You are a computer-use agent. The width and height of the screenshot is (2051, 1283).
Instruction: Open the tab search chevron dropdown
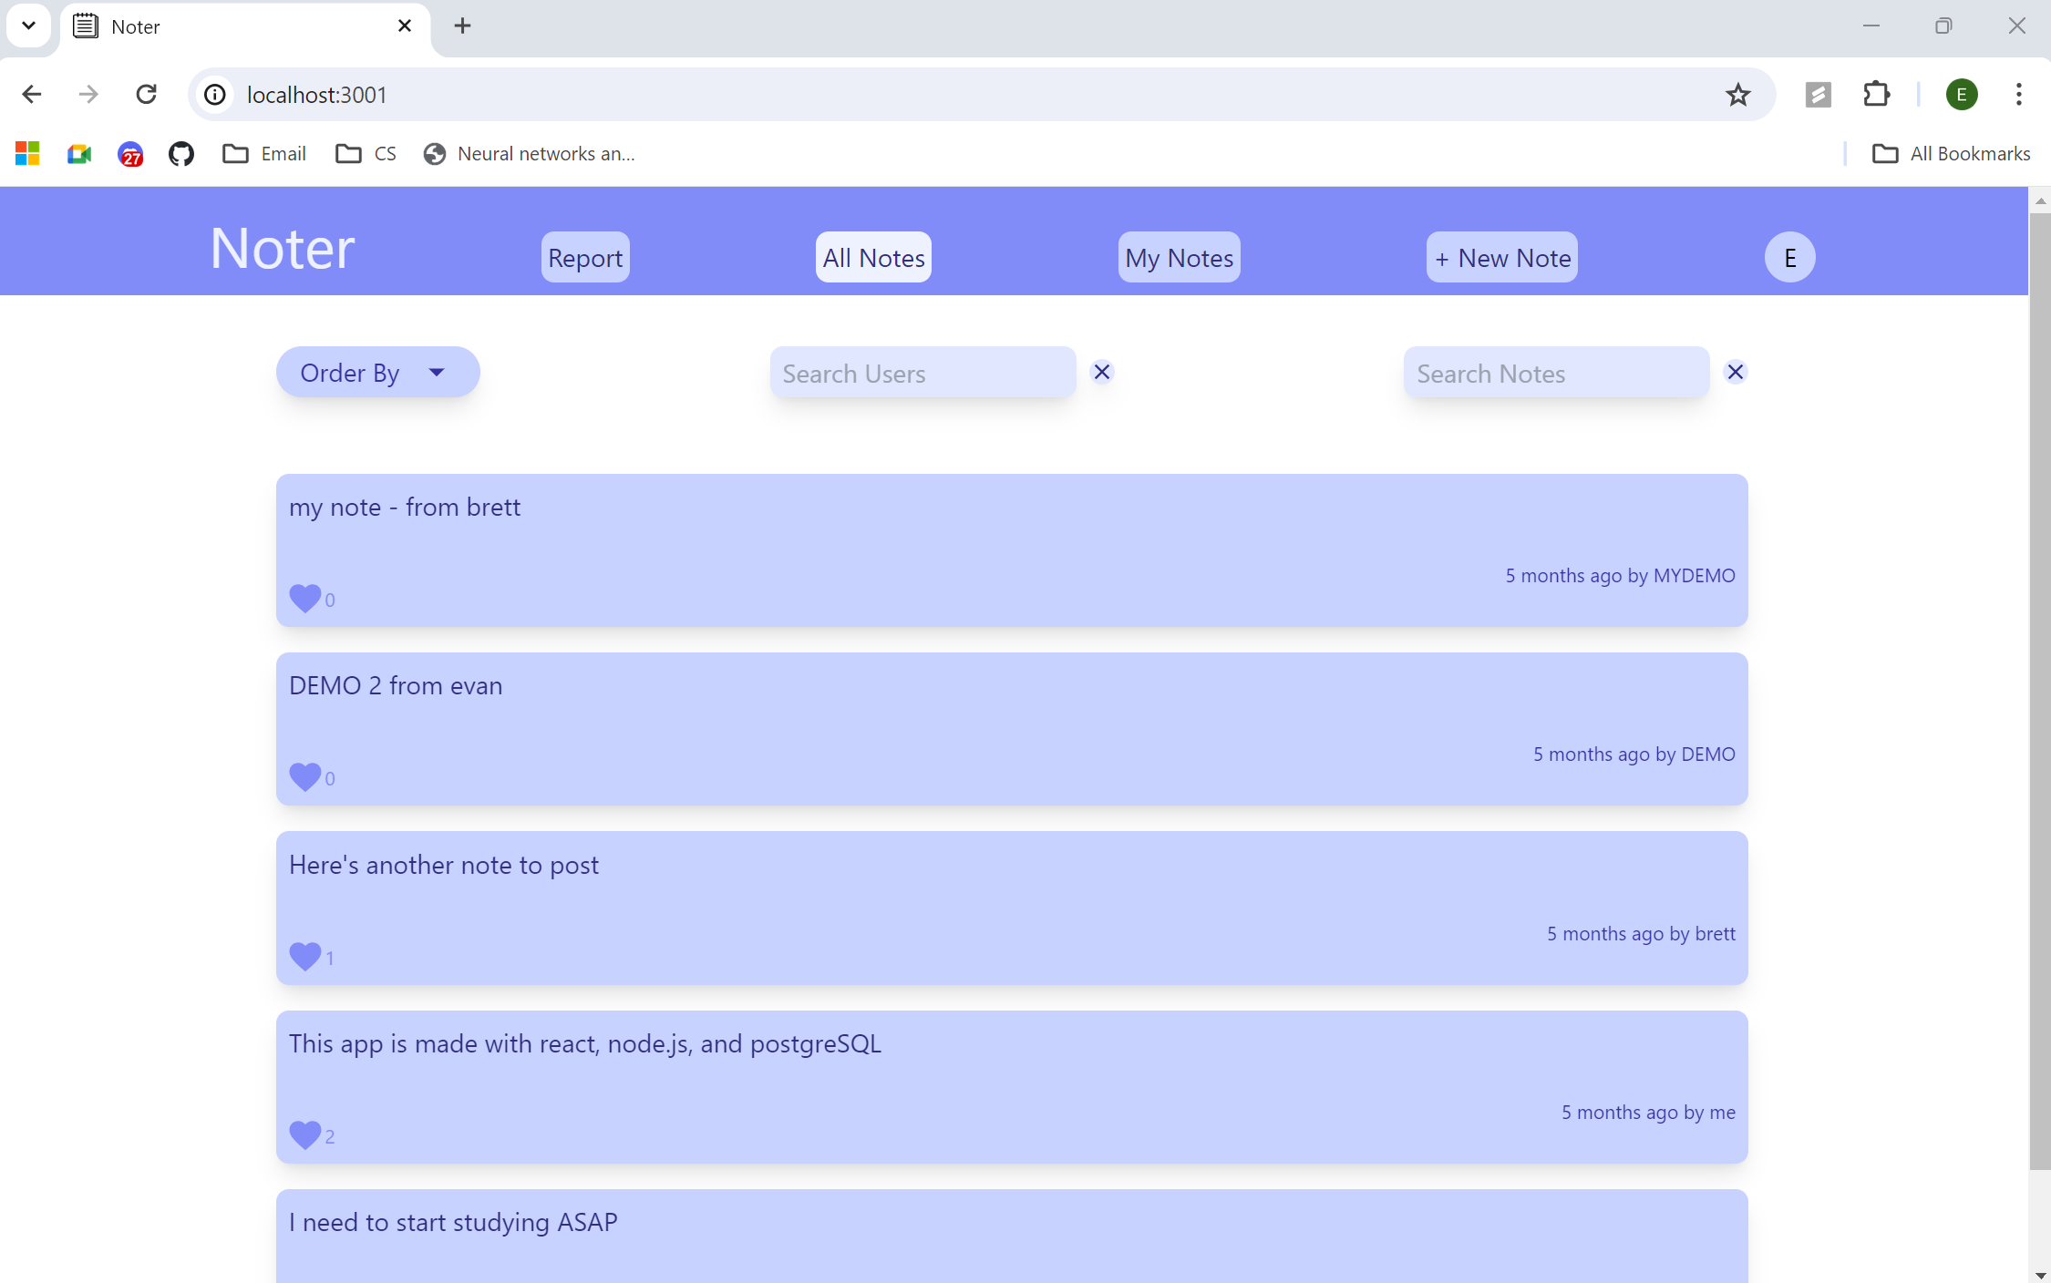coord(28,26)
